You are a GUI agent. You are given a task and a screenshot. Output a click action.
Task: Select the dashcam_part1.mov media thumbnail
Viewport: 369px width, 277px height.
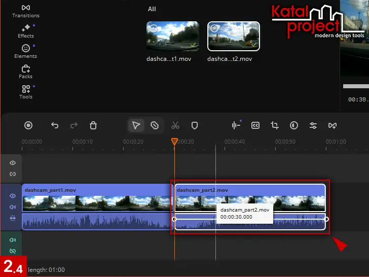click(172, 36)
